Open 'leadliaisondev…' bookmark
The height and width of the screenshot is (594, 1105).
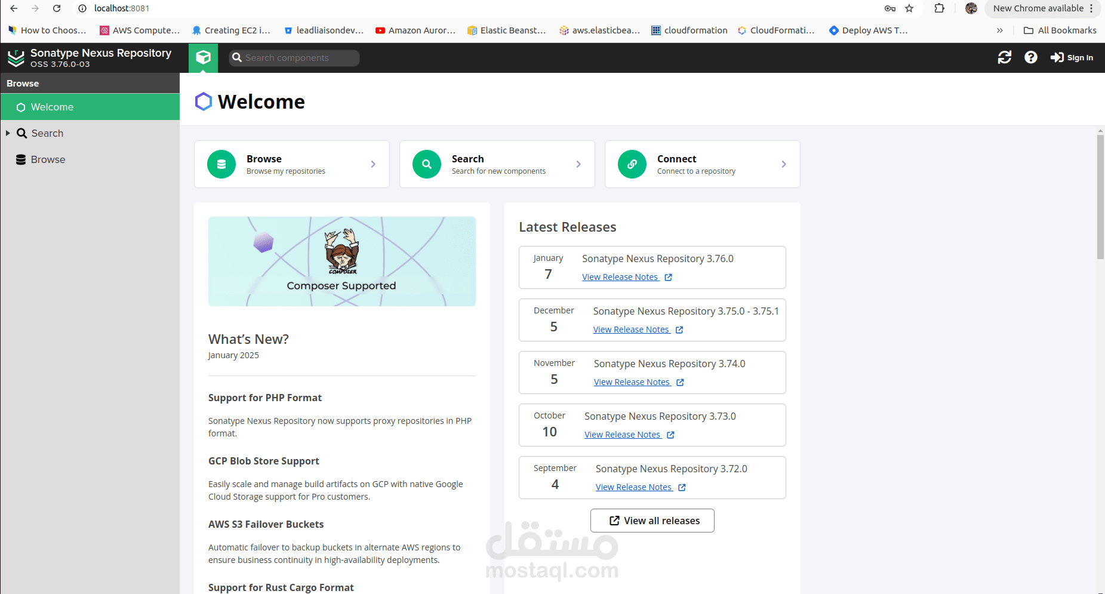coord(324,30)
